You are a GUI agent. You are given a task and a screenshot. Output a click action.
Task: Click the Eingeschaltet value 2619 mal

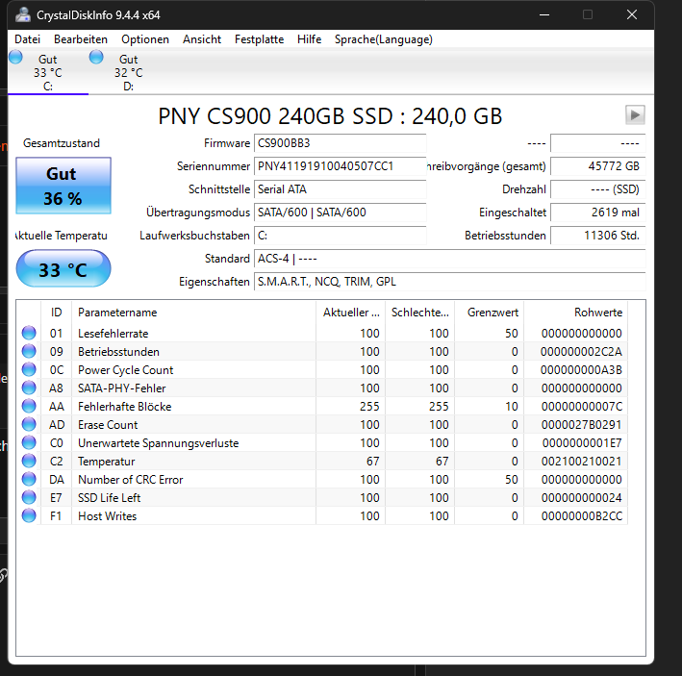[x=598, y=213]
